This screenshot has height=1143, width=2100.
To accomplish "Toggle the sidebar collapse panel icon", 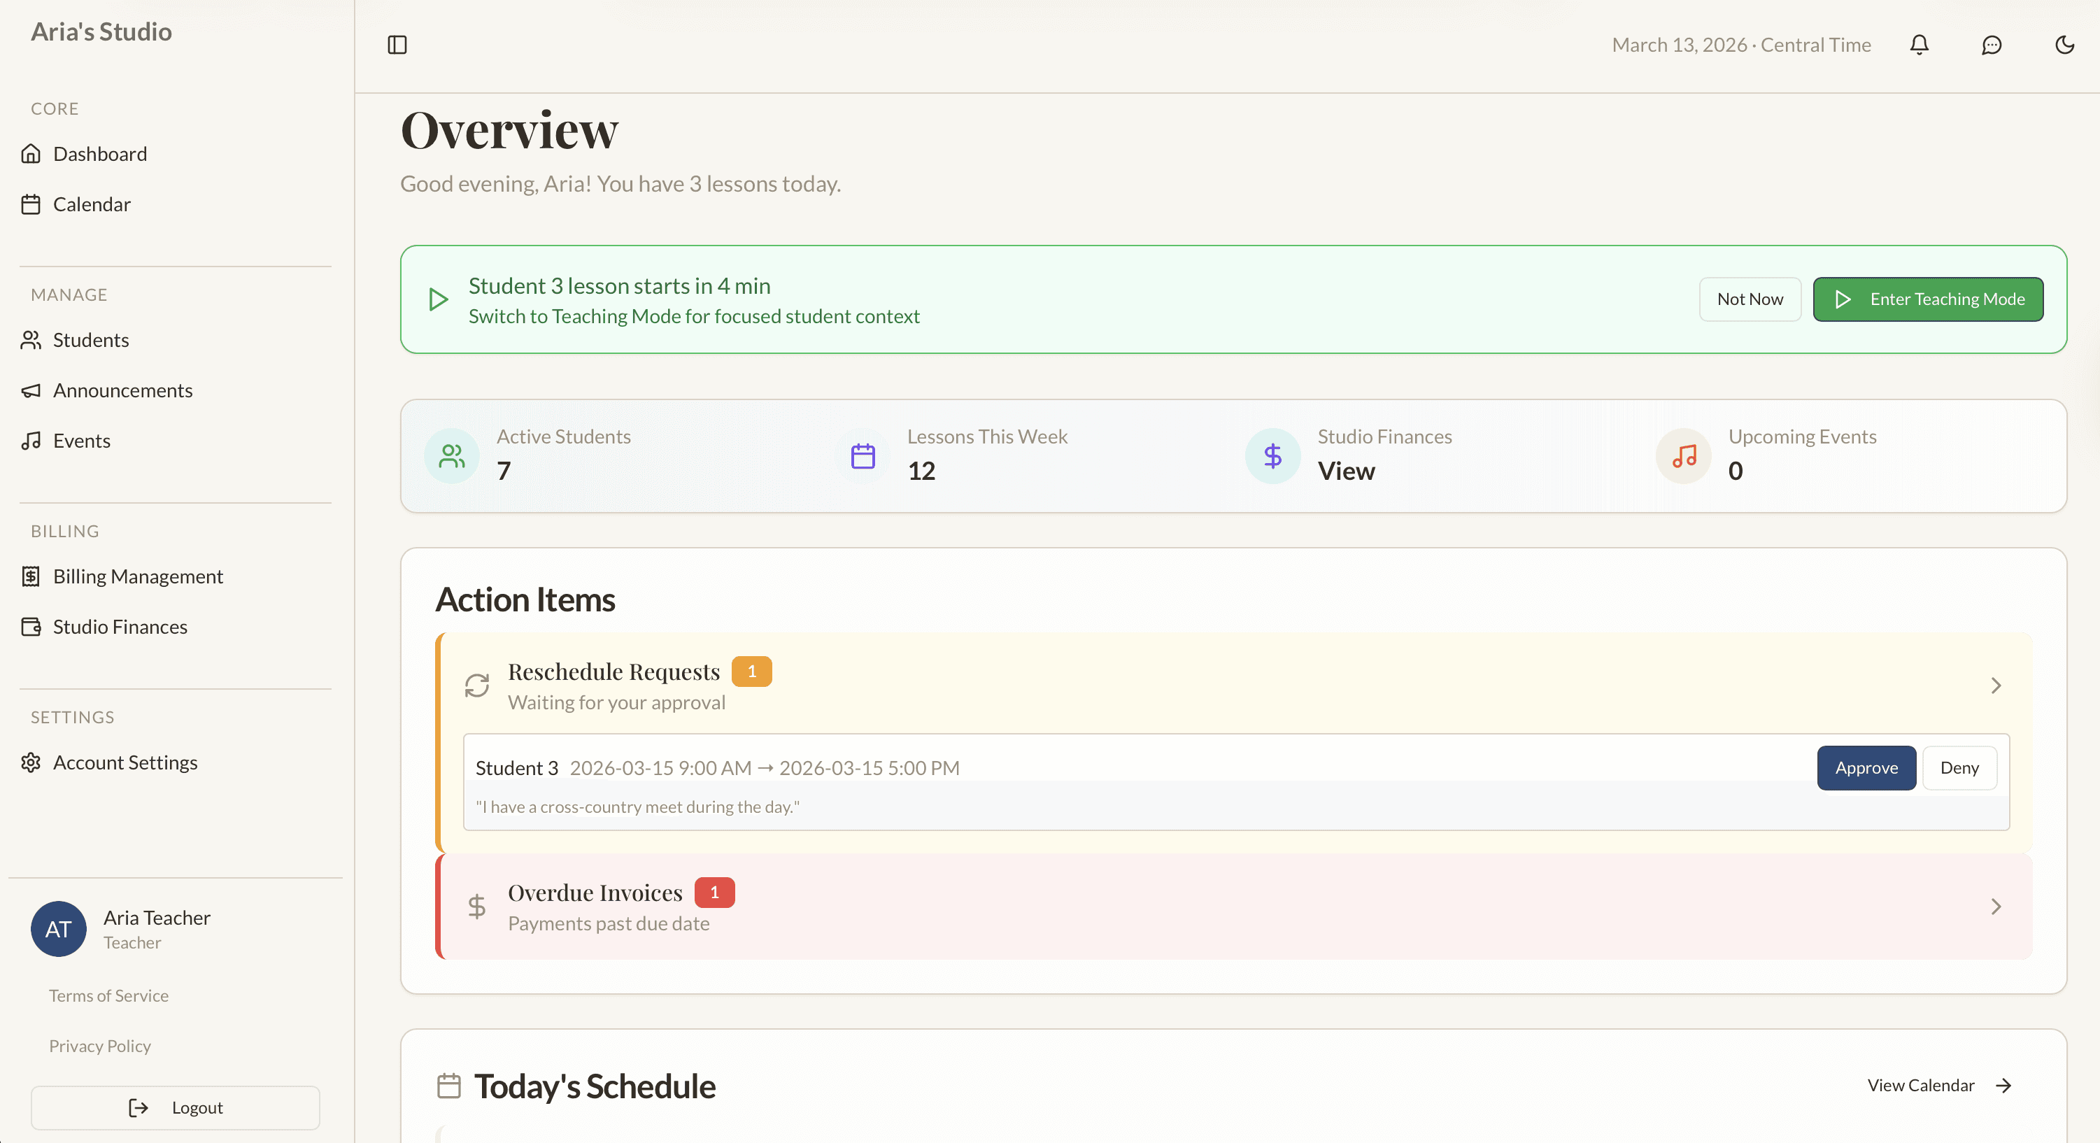I will [x=397, y=45].
